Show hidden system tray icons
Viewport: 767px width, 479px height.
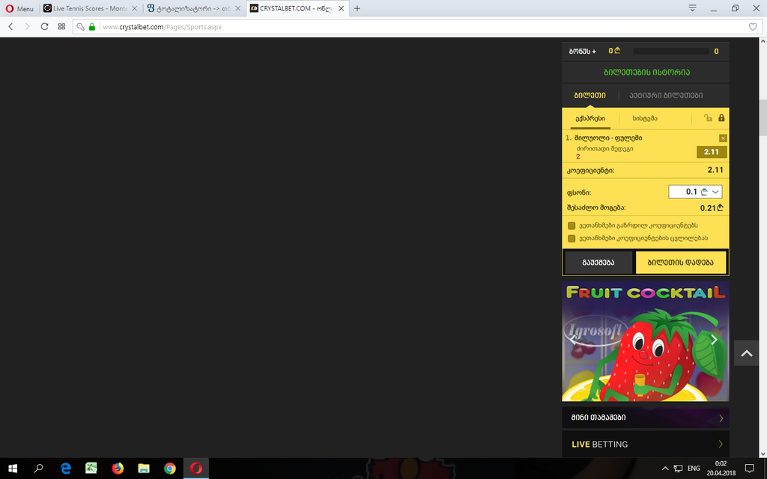click(665, 469)
